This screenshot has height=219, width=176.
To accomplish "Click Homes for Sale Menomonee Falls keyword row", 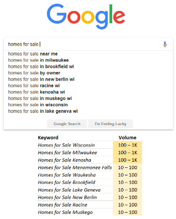I will click(75, 167).
